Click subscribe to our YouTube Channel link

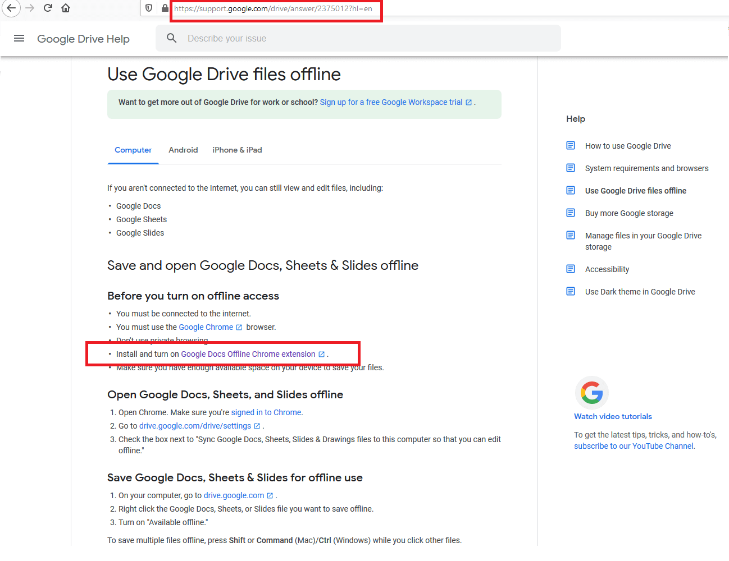coord(634,446)
